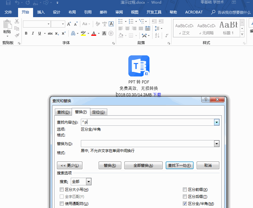Open Change Case Aa dropdown

pos(86,24)
